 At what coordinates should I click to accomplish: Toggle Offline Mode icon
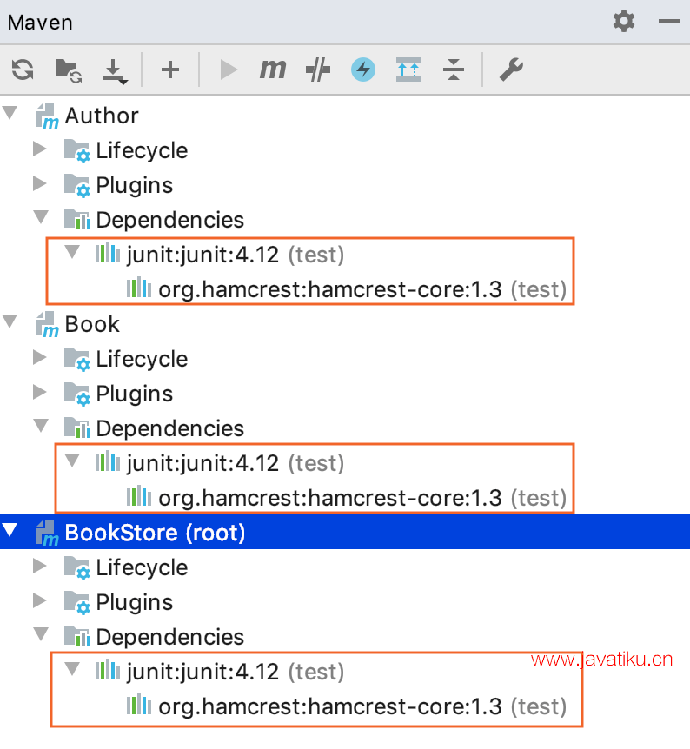pyautogui.click(x=318, y=70)
